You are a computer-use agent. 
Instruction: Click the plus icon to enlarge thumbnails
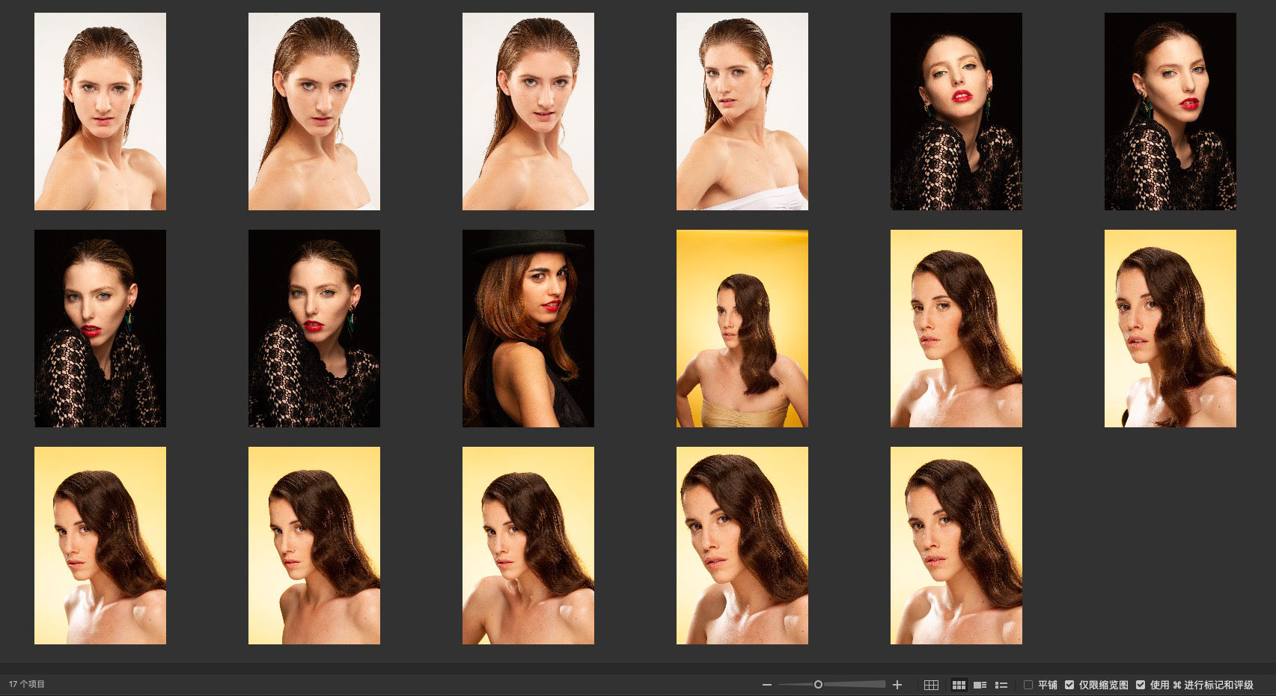[x=897, y=685]
